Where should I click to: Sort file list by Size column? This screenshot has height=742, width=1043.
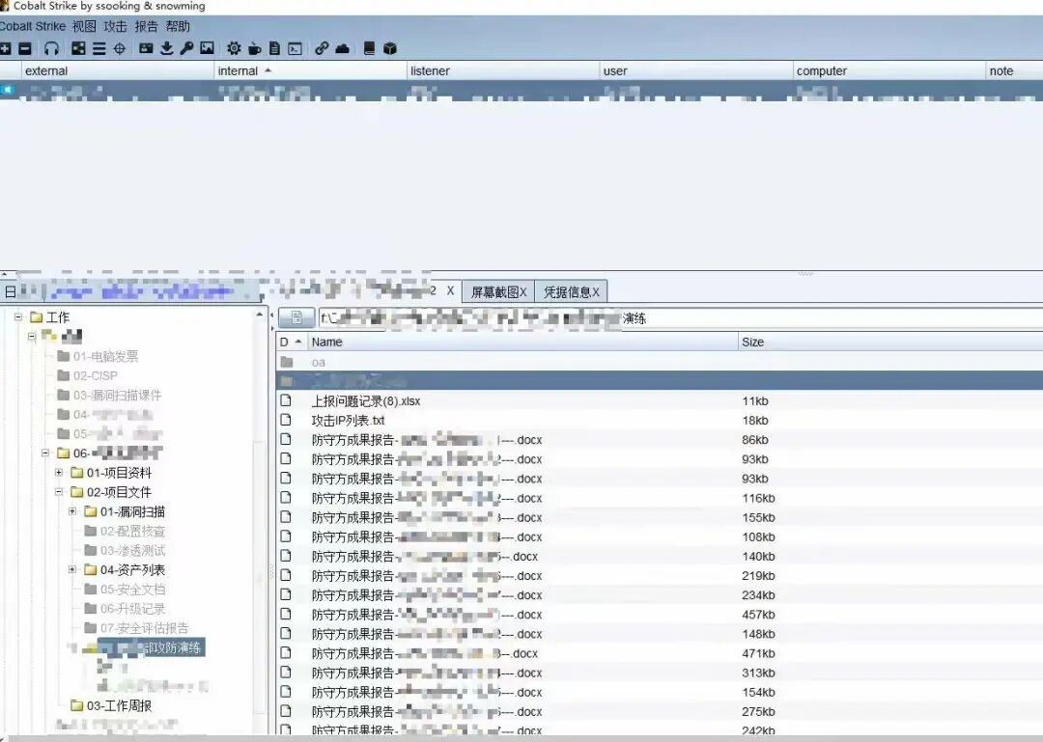(890, 342)
